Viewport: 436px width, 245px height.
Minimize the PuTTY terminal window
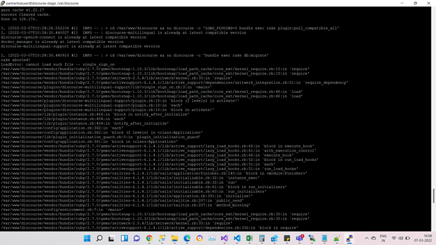coord(402,3)
